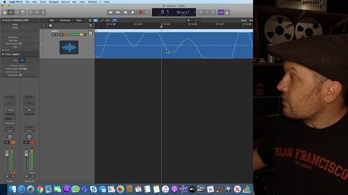The height and width of the screenshot is (195, 348).
Task: Switch to grid view icon
Action: click(x=96, y=21)
